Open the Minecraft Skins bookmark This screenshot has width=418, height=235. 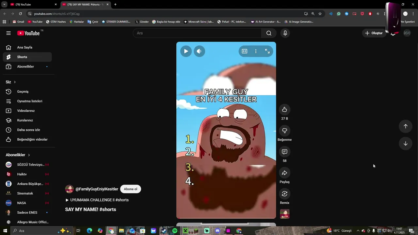[199, 22]
